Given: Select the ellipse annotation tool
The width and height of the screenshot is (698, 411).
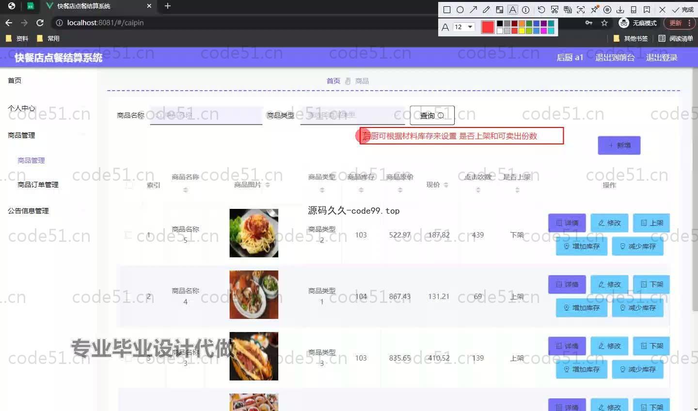Looking at the screenshot, I should click(460, 10).
